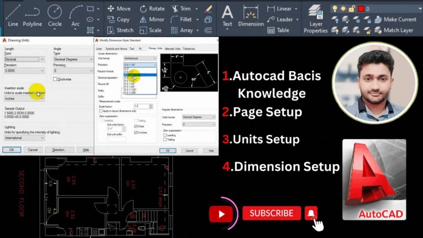Insert a Table from the ribbon
Image resolution: width=423 pixels, height=238 pixels.
(x=278, y=30)
